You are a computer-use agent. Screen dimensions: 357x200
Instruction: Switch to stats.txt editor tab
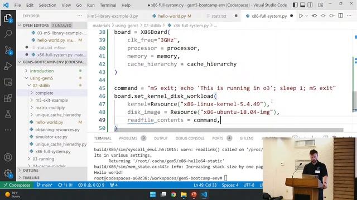219,16
